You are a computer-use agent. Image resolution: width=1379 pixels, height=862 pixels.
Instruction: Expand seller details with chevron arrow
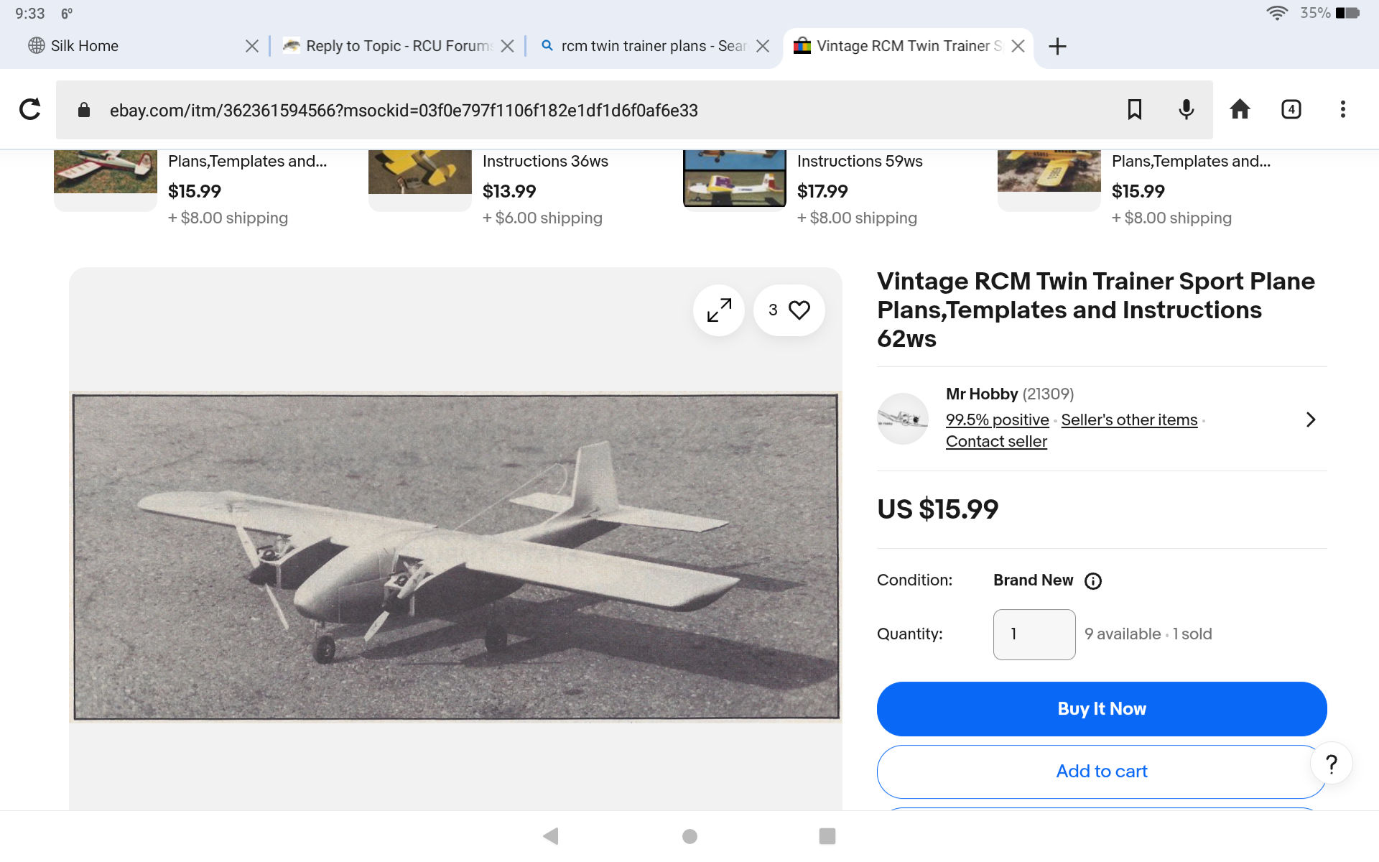click(1310, 420)
